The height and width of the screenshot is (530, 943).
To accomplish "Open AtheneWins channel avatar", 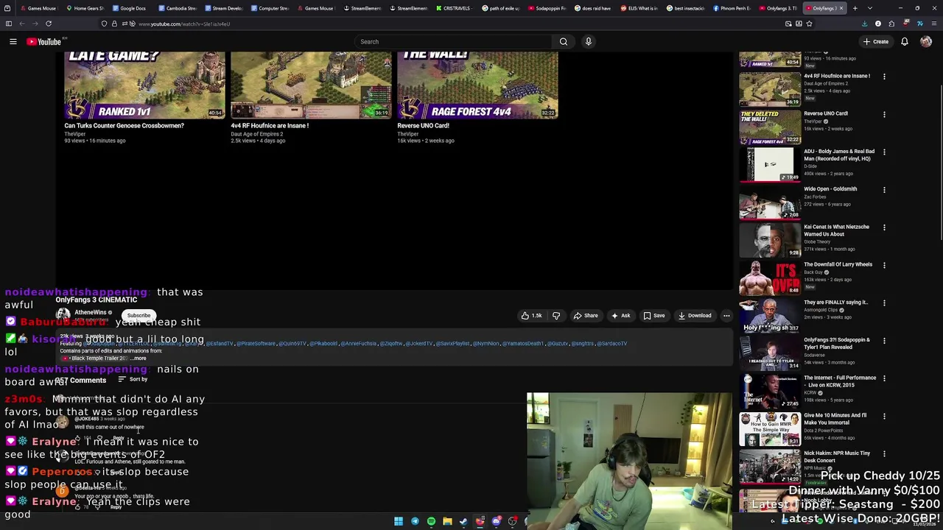I will tap(63, 315).
